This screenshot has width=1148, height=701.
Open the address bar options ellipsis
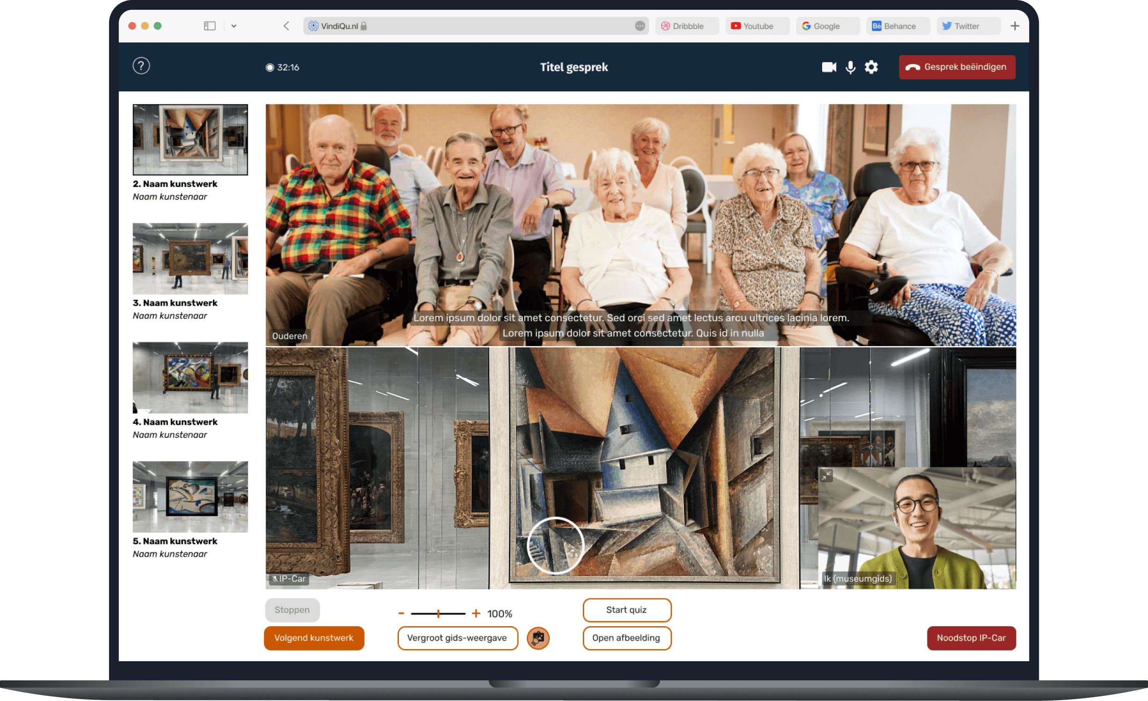pyautogui.click(x=640, y=26)
